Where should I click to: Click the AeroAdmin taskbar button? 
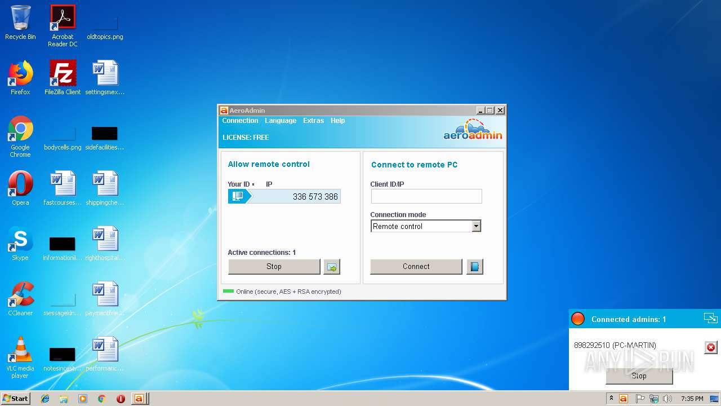coord(139,399)
